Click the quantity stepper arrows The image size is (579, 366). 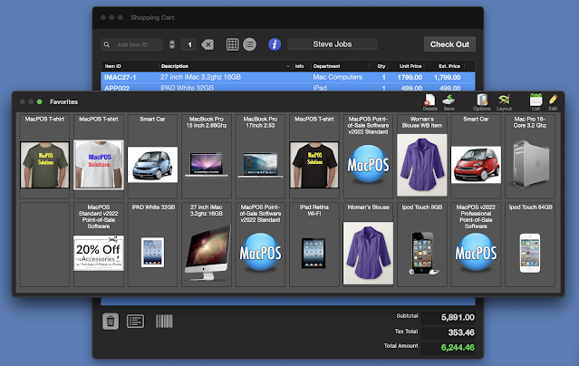[x=172, y=44]
